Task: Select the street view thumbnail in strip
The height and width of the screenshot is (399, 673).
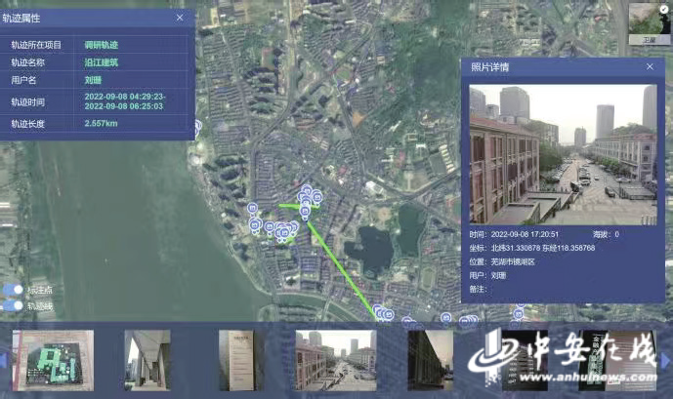Action: [x=336, y=360]
